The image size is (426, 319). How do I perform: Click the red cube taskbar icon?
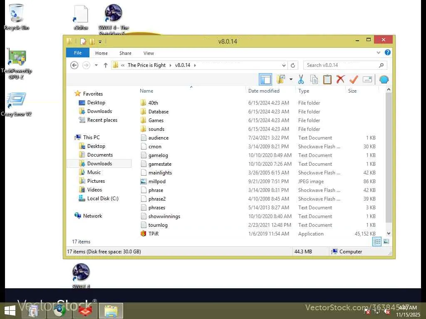[85, 311]
